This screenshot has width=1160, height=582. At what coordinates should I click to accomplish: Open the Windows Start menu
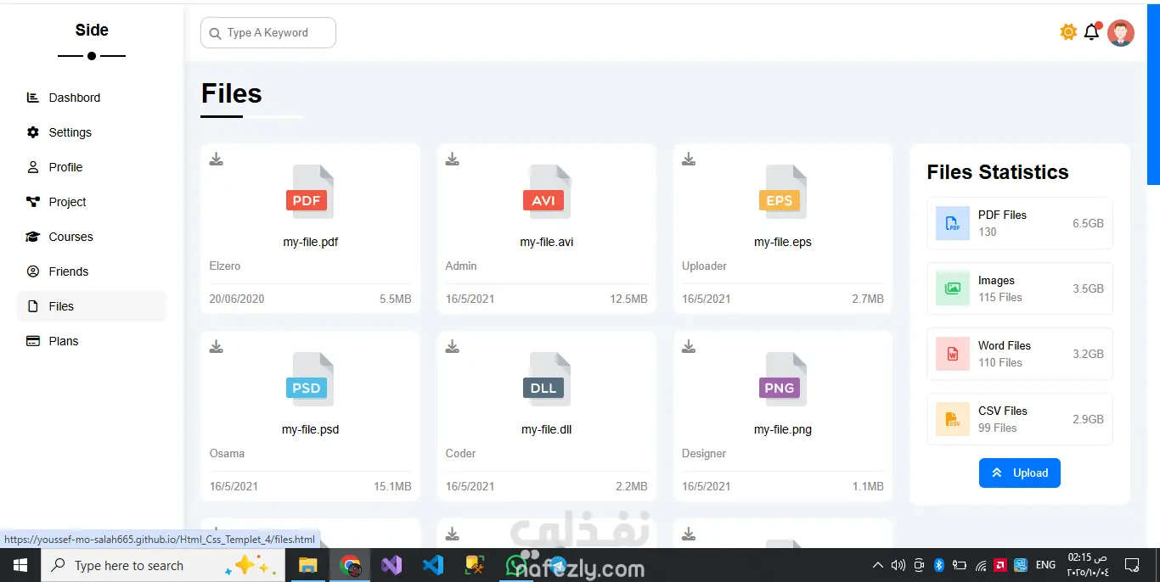point(20,565)
